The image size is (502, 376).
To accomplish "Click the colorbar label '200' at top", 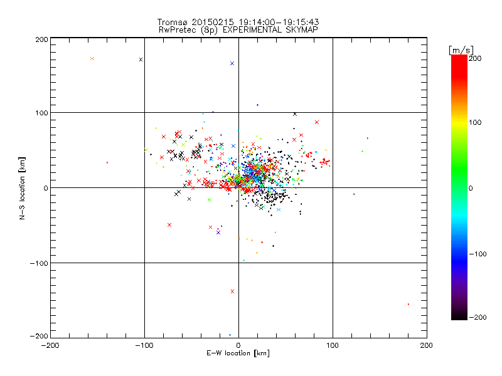I will pyautogui.click(x=475, y=58).
